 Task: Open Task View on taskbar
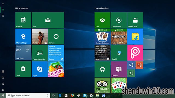(x=53, y=96)
